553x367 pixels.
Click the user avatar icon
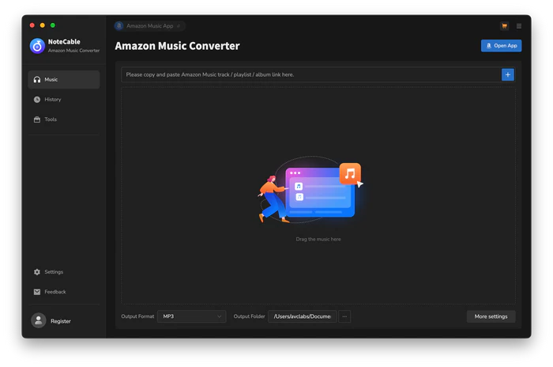(x=39, y=320)
